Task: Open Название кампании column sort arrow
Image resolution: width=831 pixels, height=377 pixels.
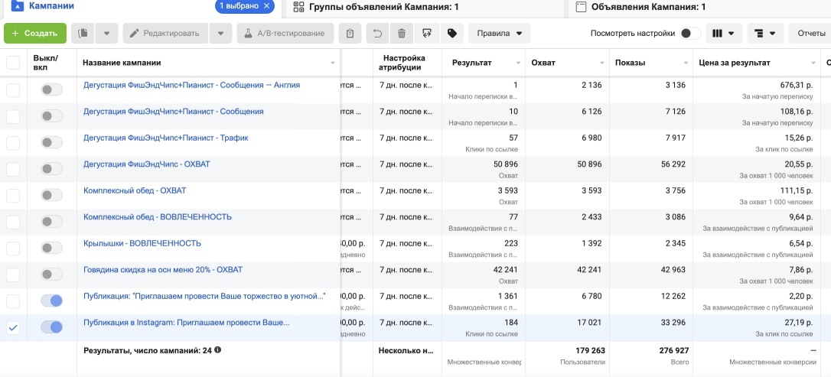Action: tap(333, 63)
